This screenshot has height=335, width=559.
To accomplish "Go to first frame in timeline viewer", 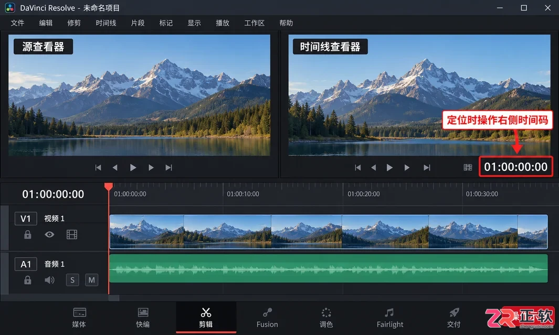I will click(357, 167).
